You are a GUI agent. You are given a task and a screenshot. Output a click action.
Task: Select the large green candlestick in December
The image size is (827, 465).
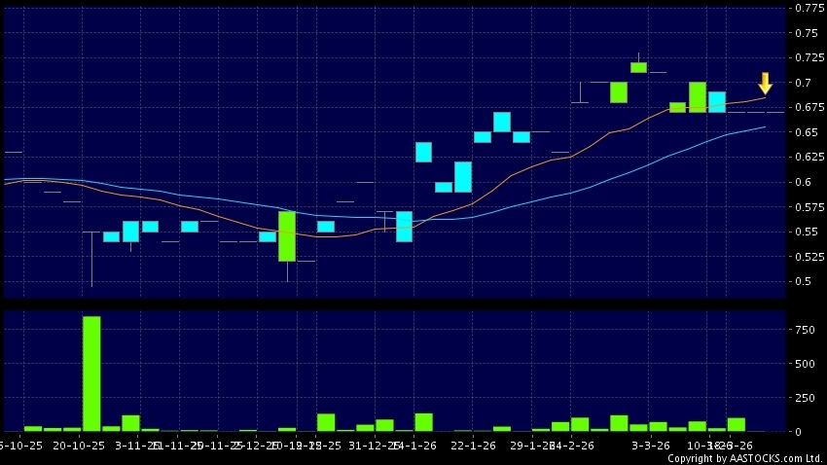(x=287, y=236)
